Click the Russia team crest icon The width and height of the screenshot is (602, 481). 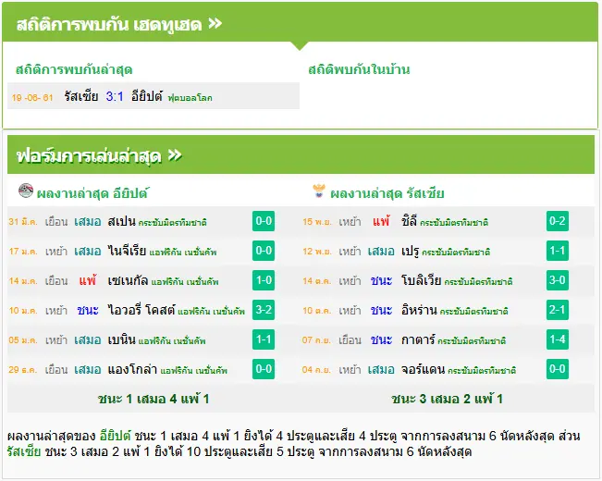point(319,191)
